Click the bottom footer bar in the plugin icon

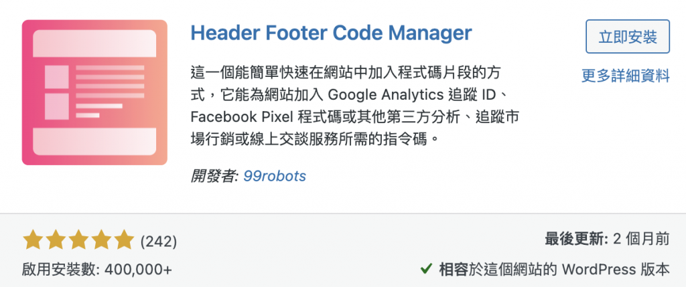tap(94, 142)
